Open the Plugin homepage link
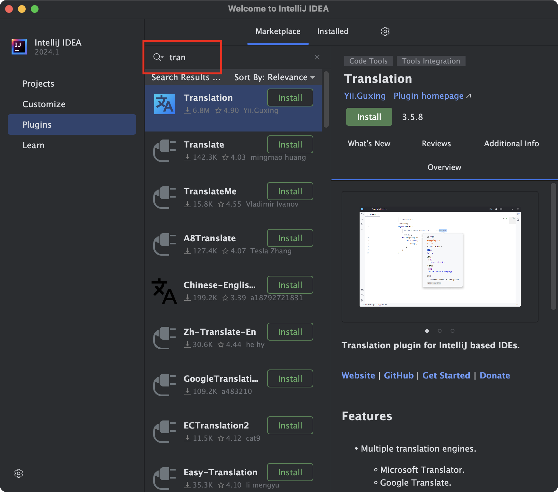This screenshot has height=492, width=558. pos(429,96)
